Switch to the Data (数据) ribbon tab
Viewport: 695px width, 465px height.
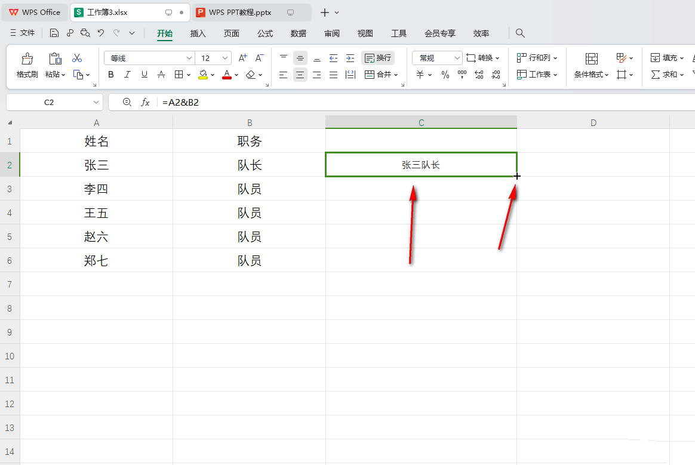(299, 33)
